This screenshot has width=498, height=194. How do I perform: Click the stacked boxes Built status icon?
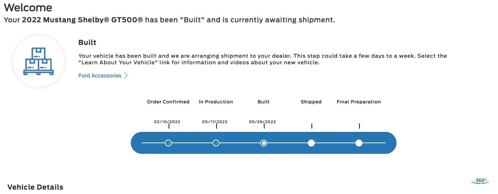pos(38,61)
